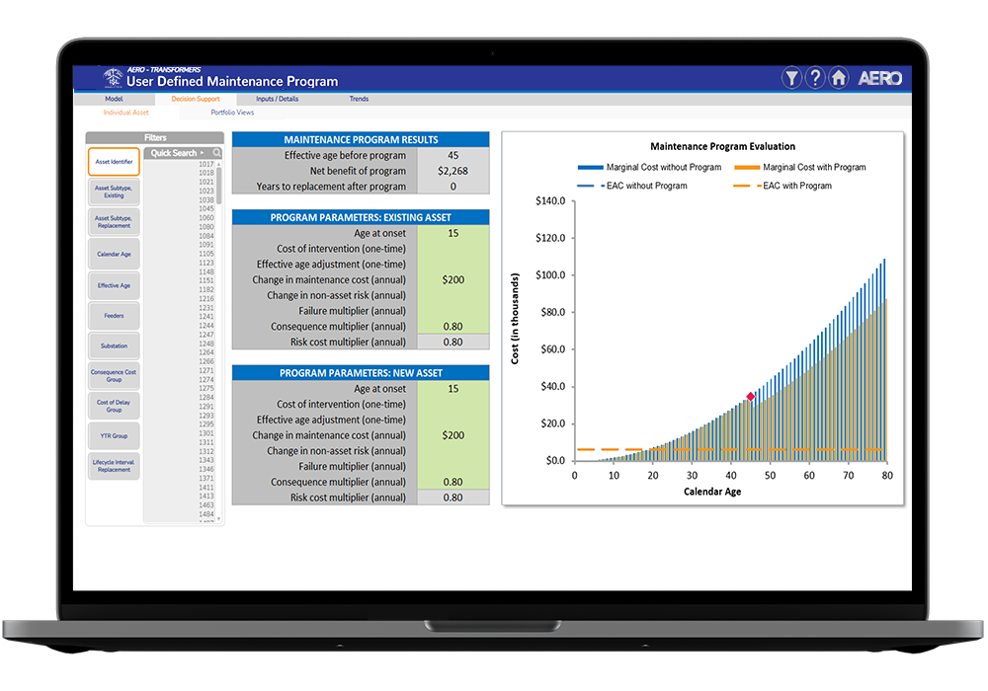Click the organization emblem beside page title
The width and height of the screenshot is (988, 691).
click(113, 77)
